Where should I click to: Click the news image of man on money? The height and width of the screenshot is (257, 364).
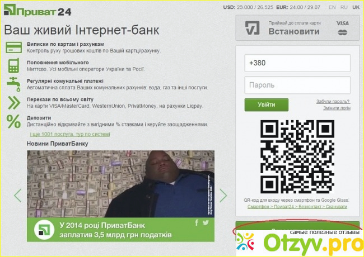point(121,184)
